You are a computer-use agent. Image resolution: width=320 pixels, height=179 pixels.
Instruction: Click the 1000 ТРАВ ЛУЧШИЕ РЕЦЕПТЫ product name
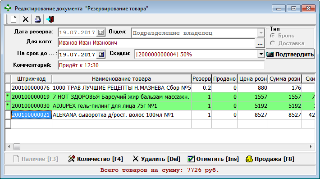click(122, 88)
